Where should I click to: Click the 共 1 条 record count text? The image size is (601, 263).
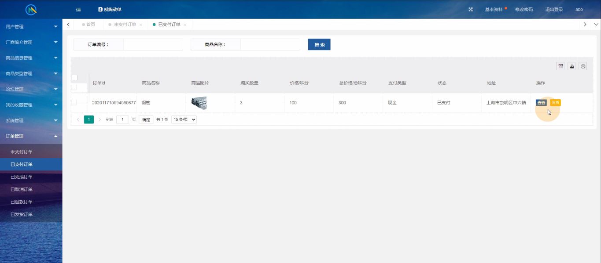(x=162, y=119)
